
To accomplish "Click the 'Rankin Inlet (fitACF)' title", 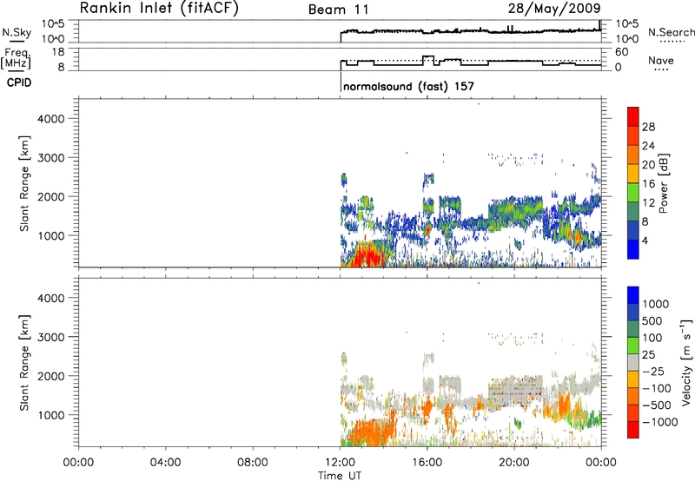I will [159, 9].
